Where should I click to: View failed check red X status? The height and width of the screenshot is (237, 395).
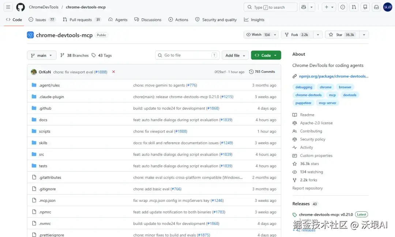pos(114,72)
